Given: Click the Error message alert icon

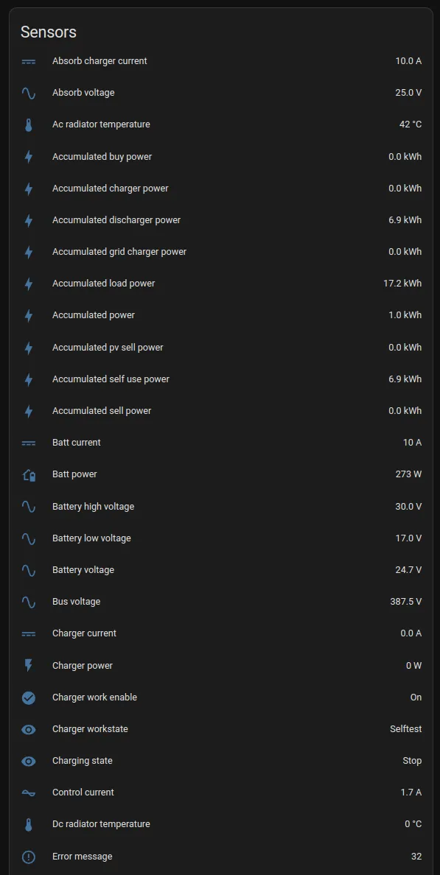Looking at the screenshot, I should [29, 857].
